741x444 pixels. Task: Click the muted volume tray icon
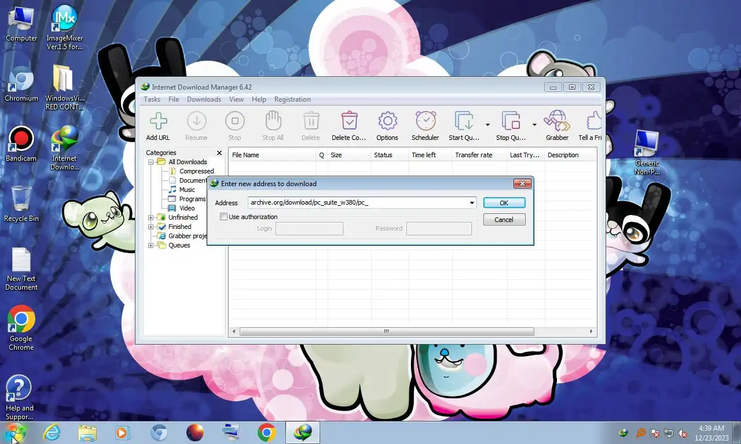click(x=683, y=433)
